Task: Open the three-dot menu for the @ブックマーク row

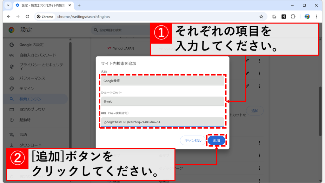Action: (259, 168)
